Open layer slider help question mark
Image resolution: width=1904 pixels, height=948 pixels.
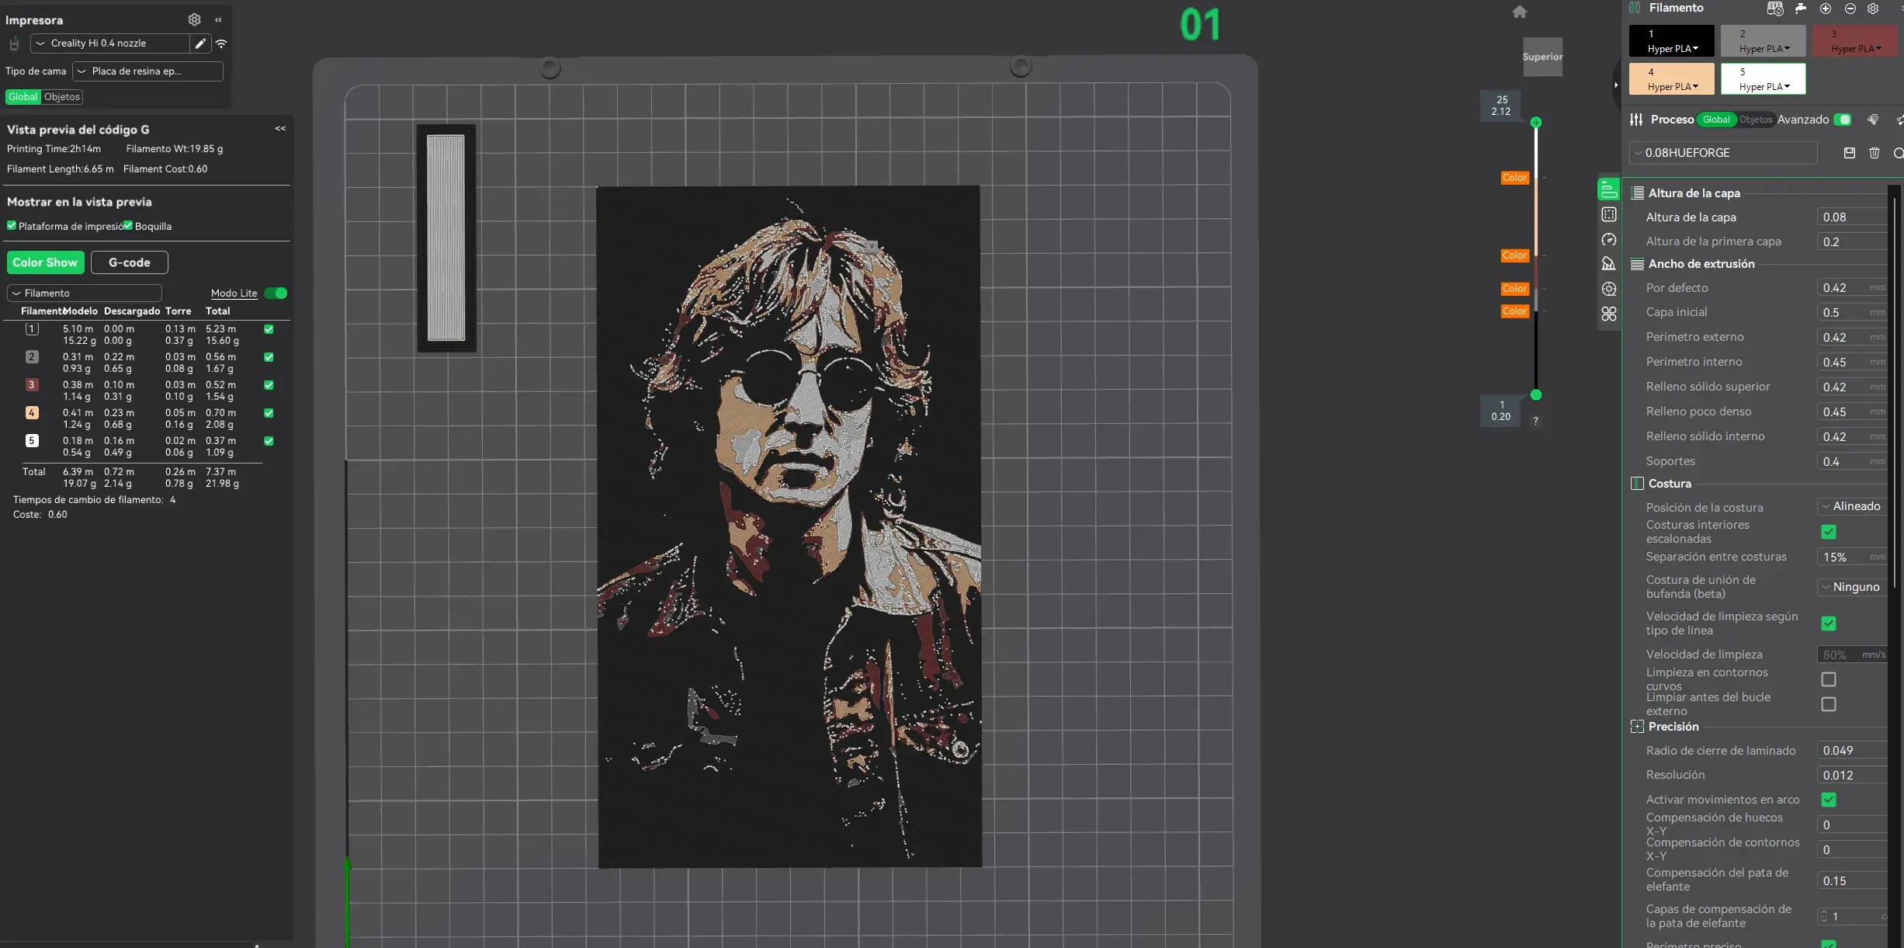tap(1535, 421)
